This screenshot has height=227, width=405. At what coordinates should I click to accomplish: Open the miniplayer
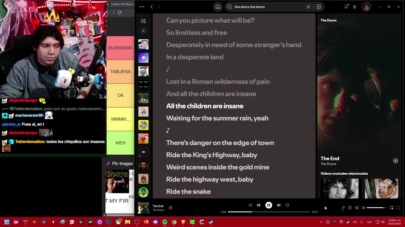click(x=391, y=208)
